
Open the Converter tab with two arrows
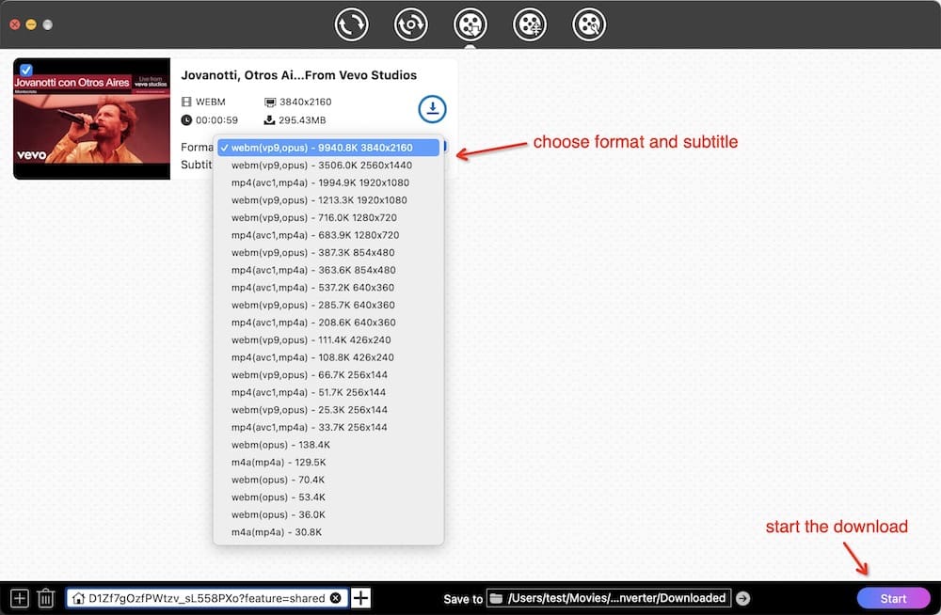point(352,24)
